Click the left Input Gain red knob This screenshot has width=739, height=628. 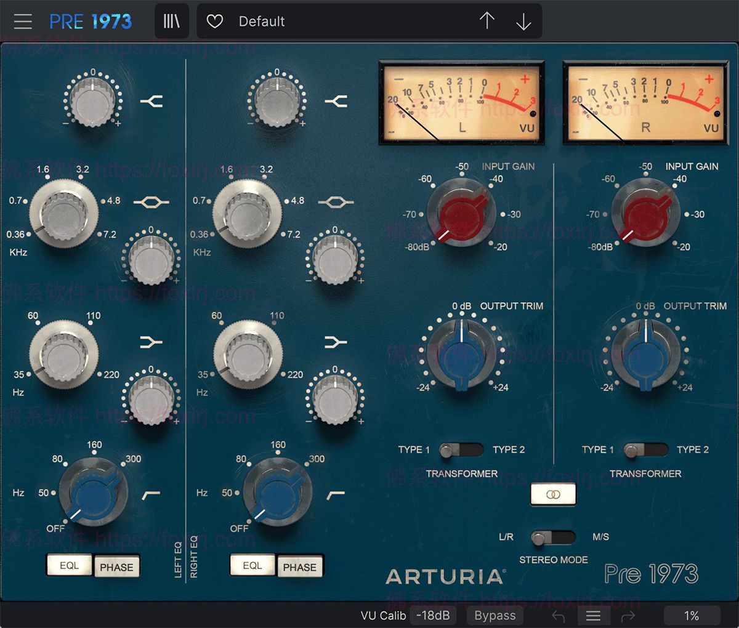(461, 214)
